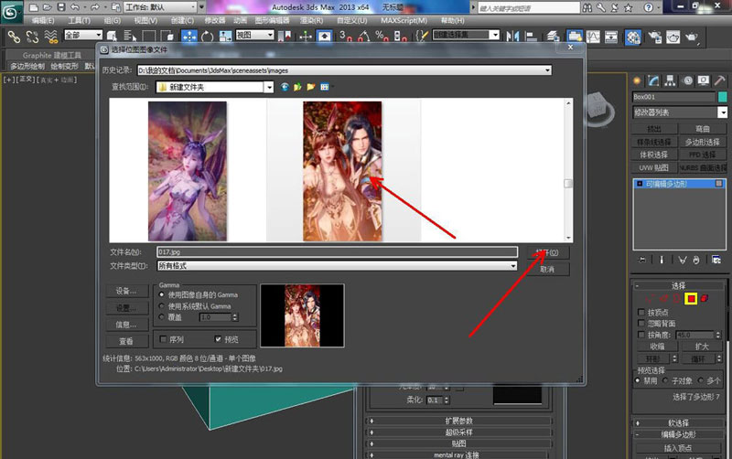
Task: Go back using the dialog's back arrow icon
Action: (285, 87)
